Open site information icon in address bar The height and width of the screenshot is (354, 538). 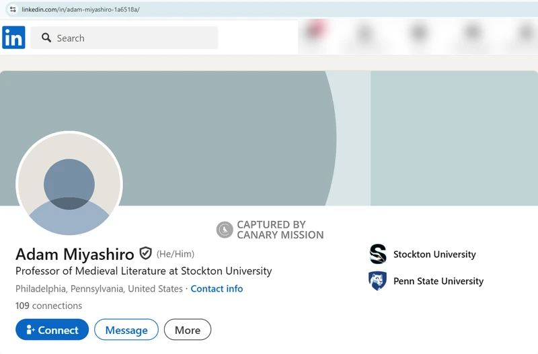12,9
